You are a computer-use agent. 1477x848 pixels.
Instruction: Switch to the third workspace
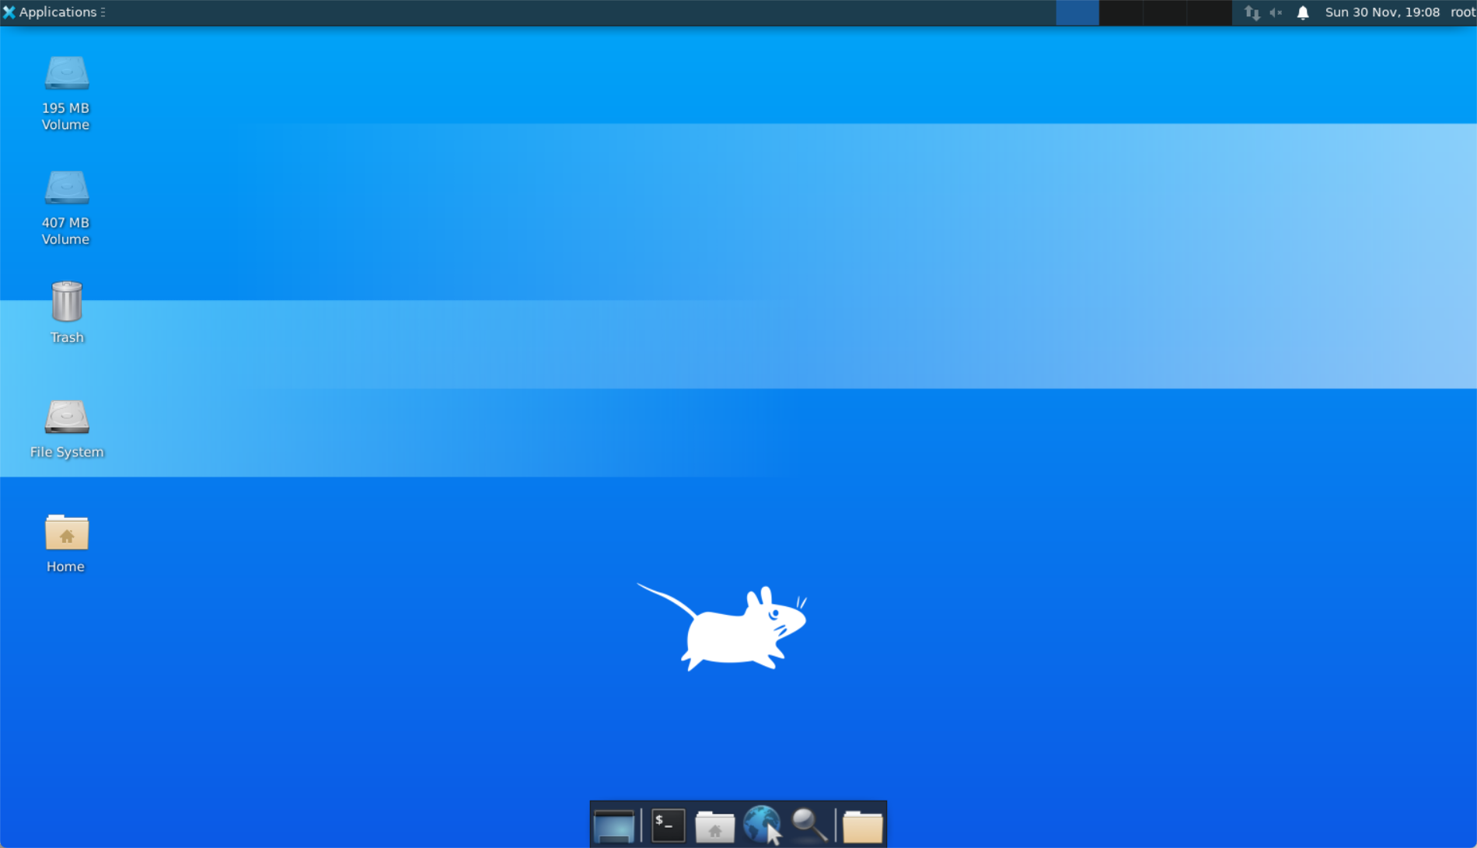pos(1164,12)
